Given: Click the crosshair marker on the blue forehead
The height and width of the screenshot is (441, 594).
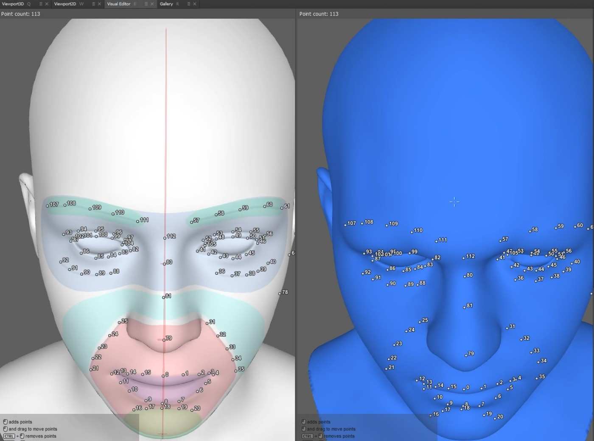Looking at the screenshot, I should tap(454, 202).
